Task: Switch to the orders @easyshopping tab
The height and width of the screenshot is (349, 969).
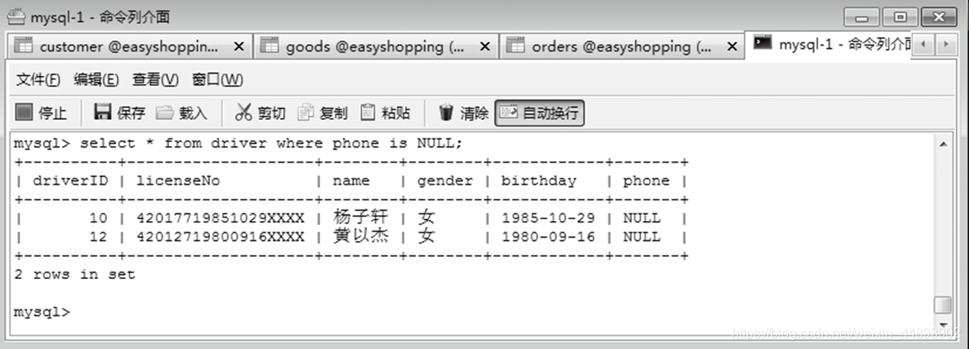Action: coord(622,46)
